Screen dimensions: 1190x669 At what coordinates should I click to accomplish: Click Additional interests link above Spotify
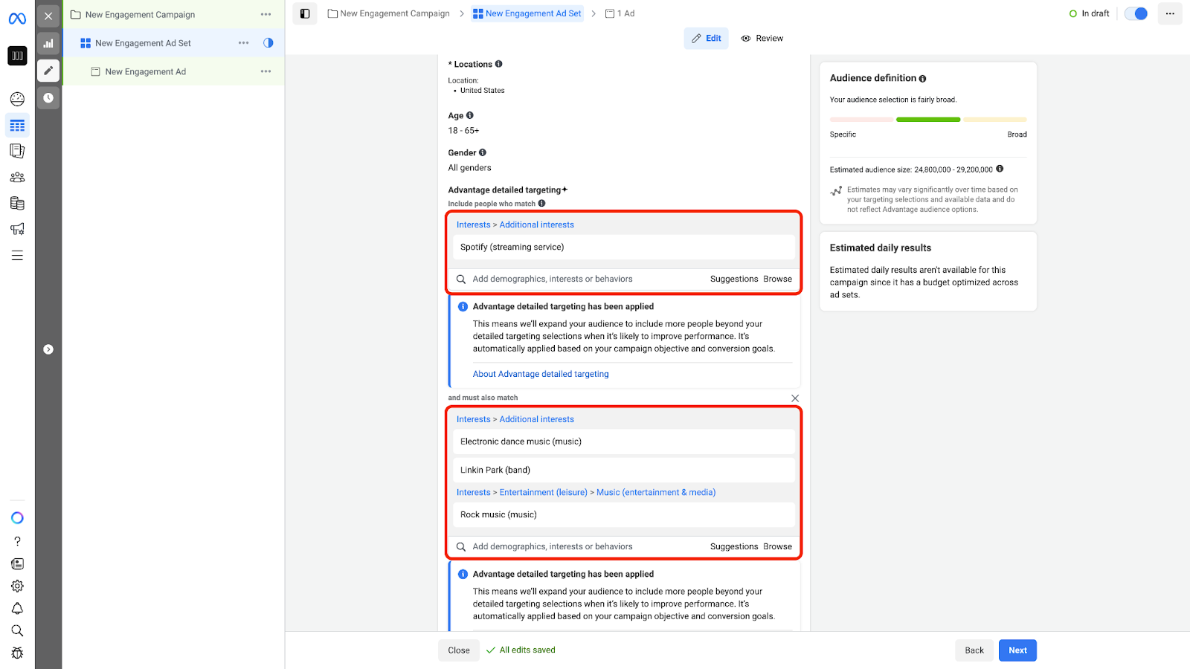click(x=537, y=224)
